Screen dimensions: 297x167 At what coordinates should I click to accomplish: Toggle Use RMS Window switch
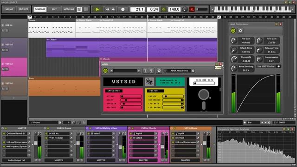tap(278, 66)
